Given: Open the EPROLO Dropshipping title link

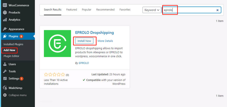Looking at the screenshot, I should 95,33.
